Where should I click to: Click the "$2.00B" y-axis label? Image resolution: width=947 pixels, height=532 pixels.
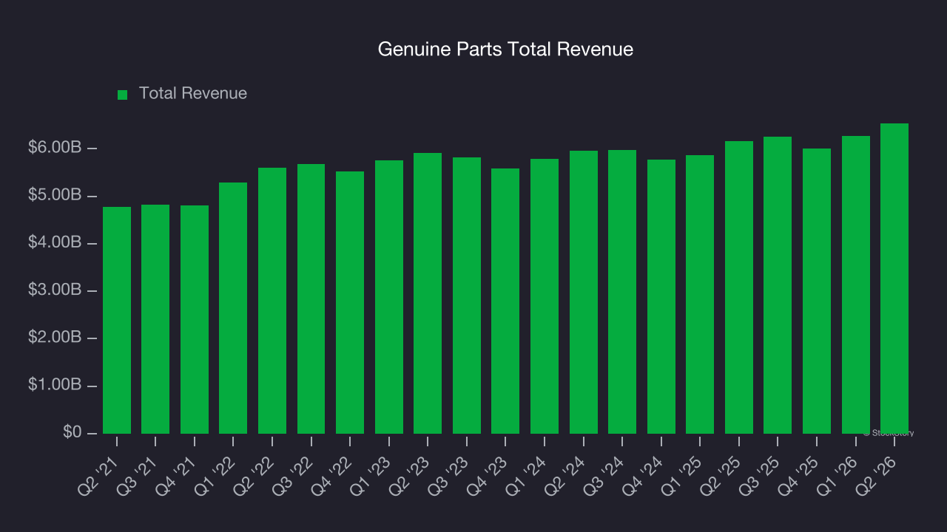click(x=55, y=338)
